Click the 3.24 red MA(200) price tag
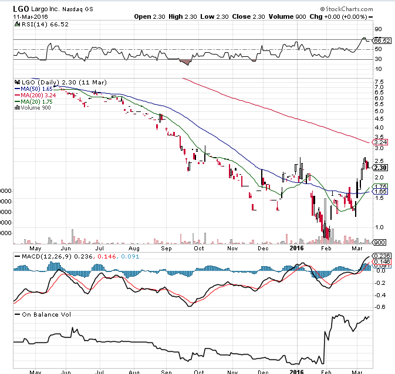Image resolution: width=395 pixels, height=374 pixels. 380,142
